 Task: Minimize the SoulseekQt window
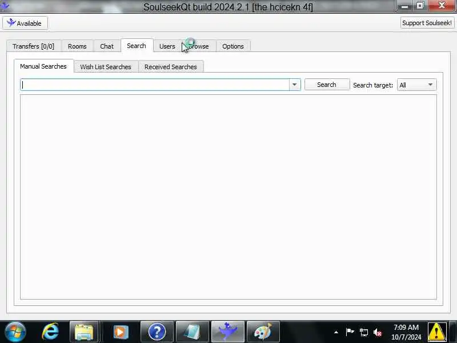coord(404,6)
